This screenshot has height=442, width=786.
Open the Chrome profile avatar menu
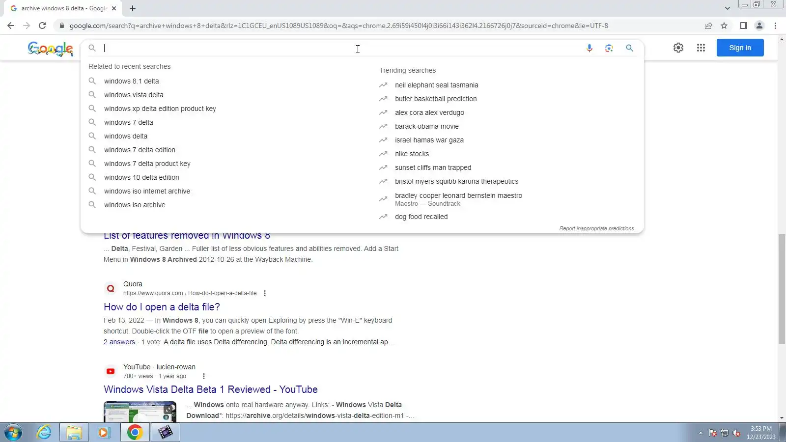point(759,26)
